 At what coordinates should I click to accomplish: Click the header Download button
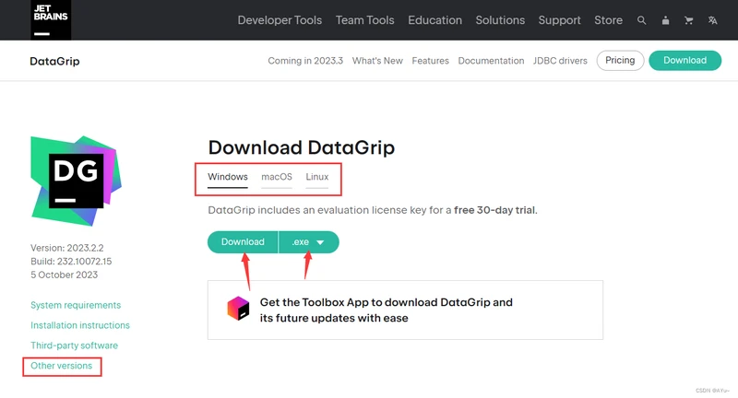coord(684,61)
